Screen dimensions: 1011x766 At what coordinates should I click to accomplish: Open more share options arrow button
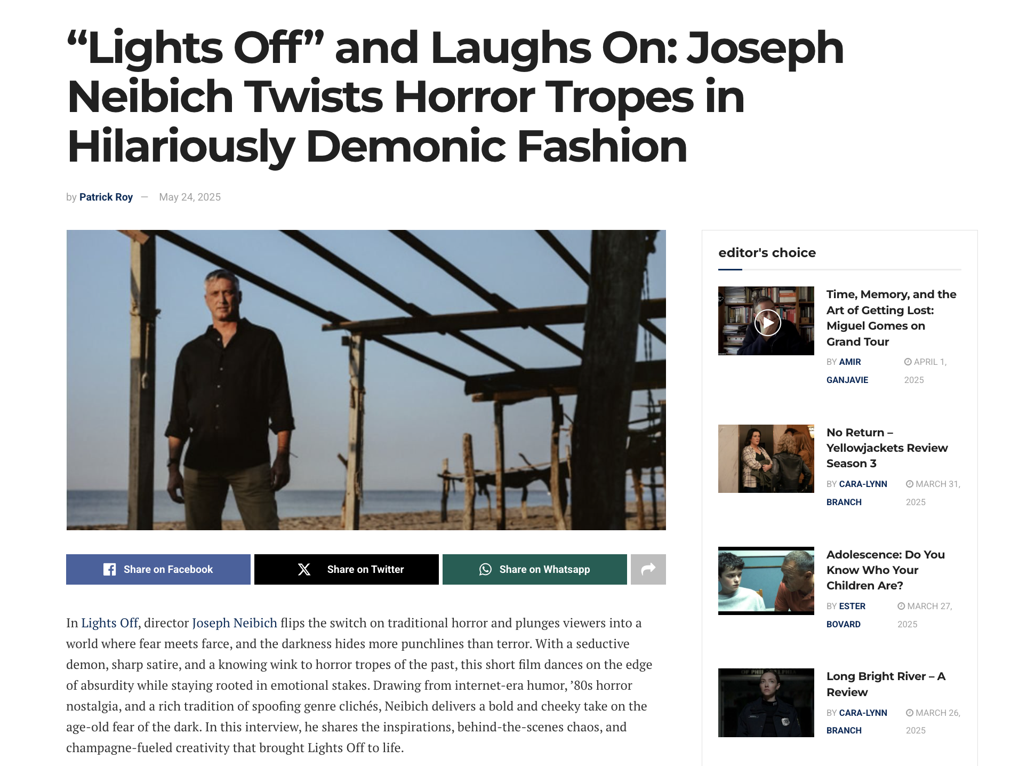pyautogui.click(x=648, y=569)
